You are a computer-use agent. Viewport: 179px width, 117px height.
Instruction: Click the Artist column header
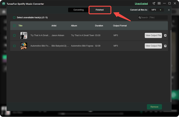pos(54,26)
